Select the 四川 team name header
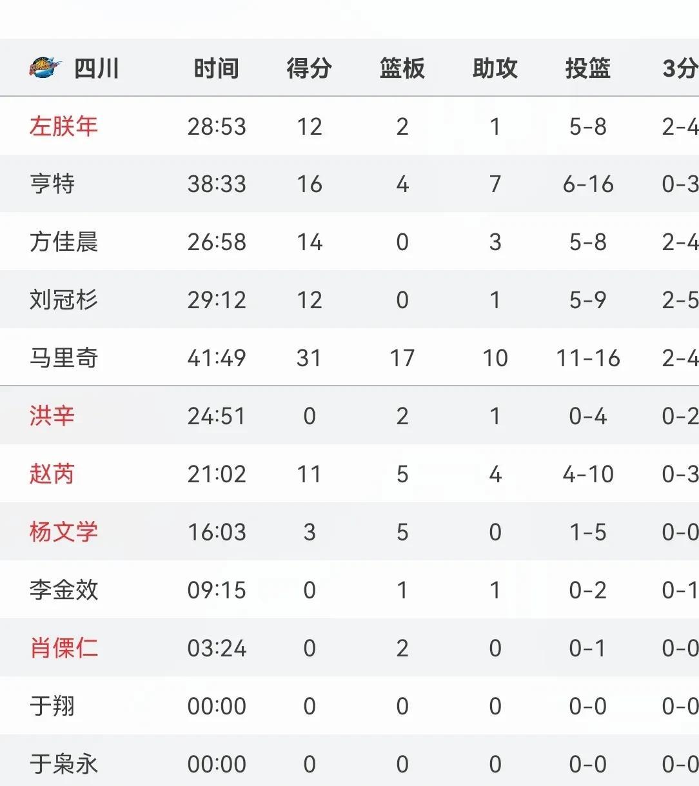The image size is (699, 786). (x=97, y=68)
